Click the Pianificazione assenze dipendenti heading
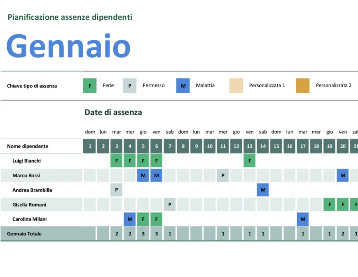The height and width of the screenshot is (277, 358). click(70, 17)
